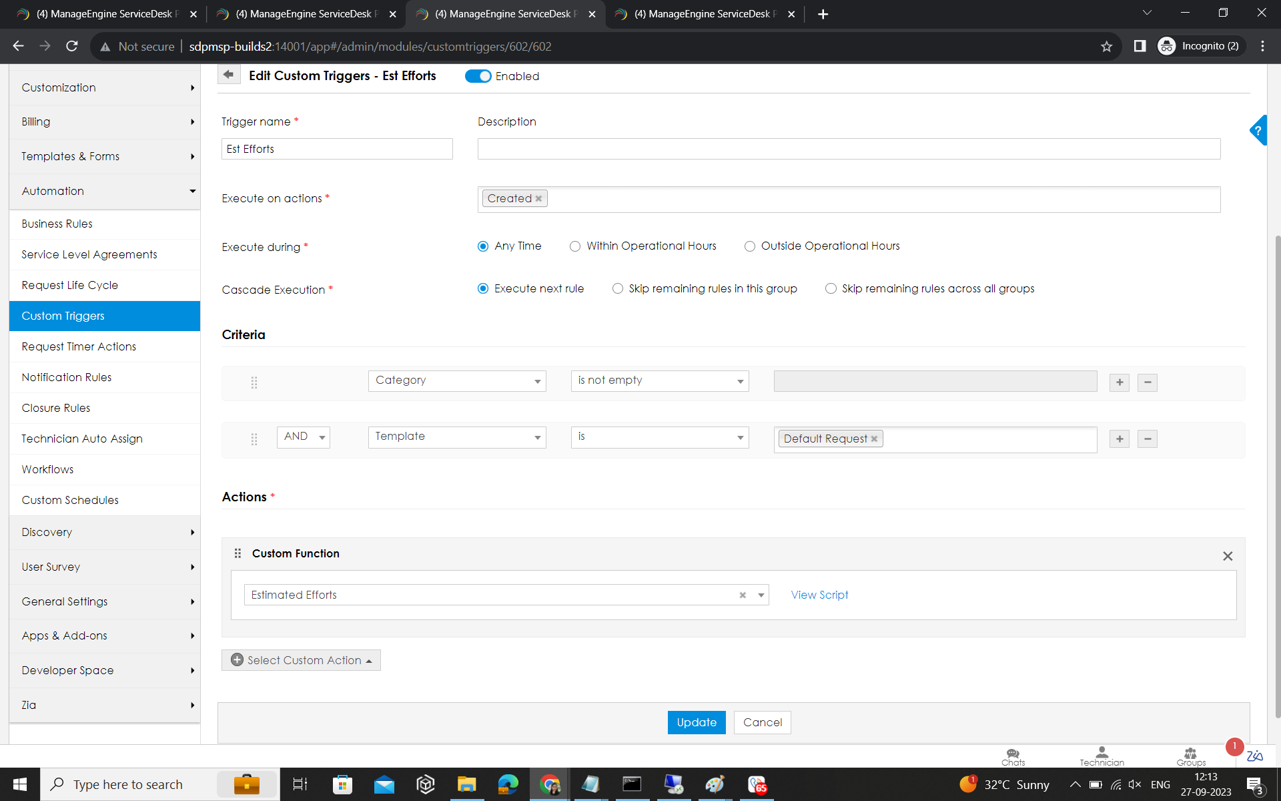Choose Skip remaining rules in this group
The image size is (1281, 801).
(x=618, y=289)
